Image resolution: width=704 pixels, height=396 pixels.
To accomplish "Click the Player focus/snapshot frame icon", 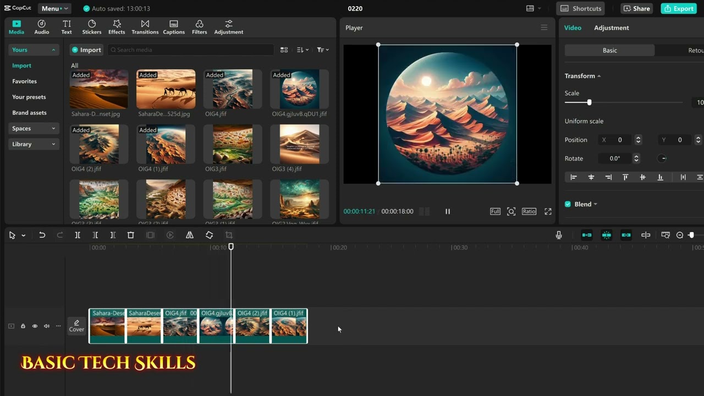I will 512,211.
